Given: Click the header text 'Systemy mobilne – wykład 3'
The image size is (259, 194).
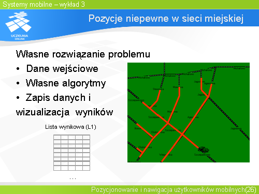Looking at the screenshot, I should (44, 4).
